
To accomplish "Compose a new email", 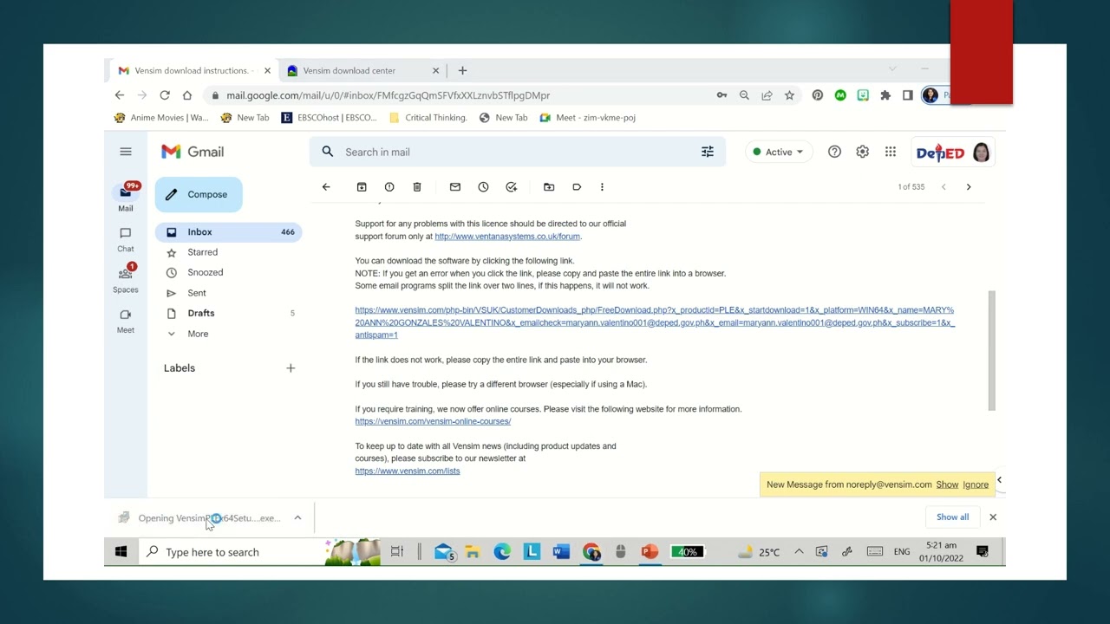I will 199,194.
